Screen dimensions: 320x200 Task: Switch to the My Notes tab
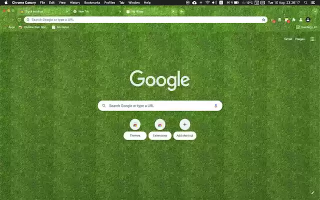pyautogui.click(x=150, y=11)
